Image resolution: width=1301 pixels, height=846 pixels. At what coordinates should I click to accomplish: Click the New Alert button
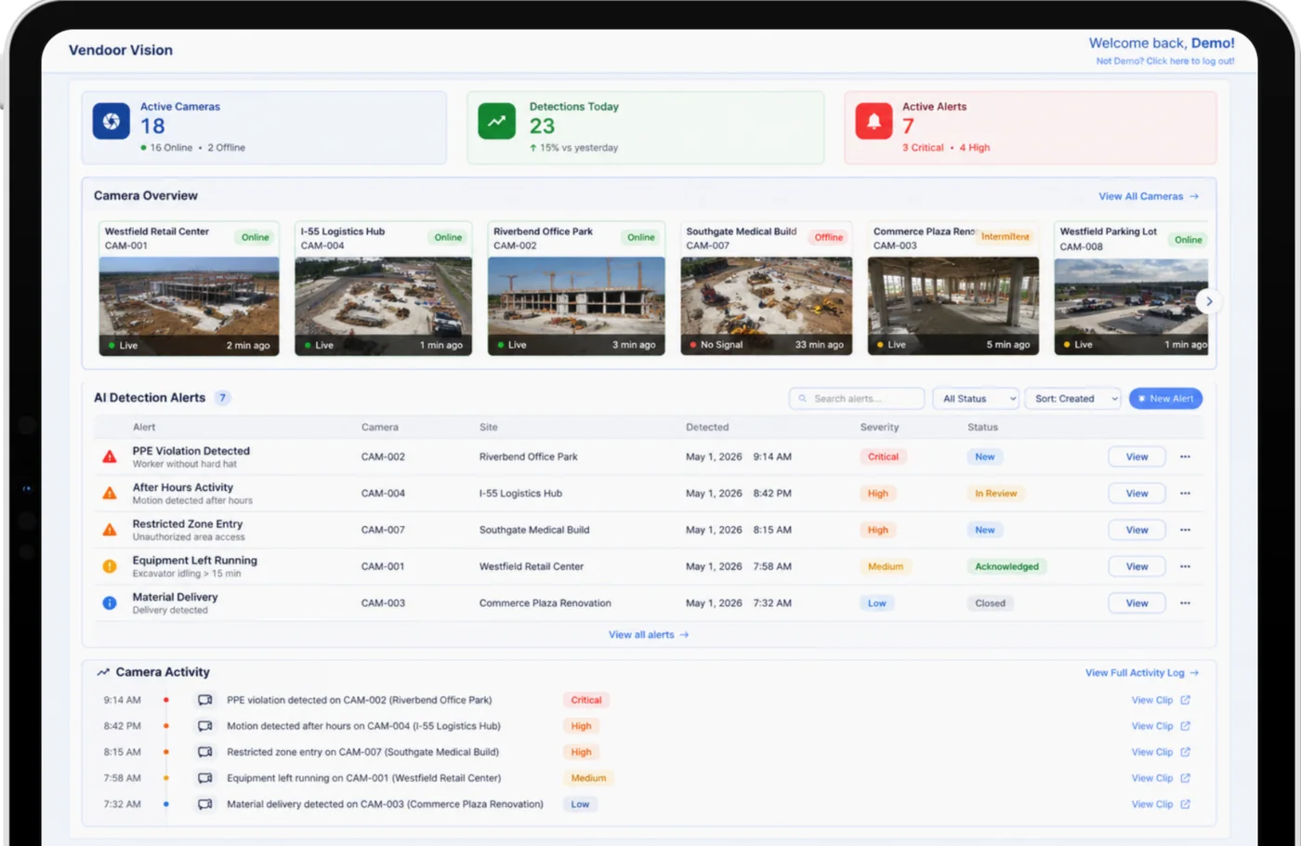pos(1165,399)
